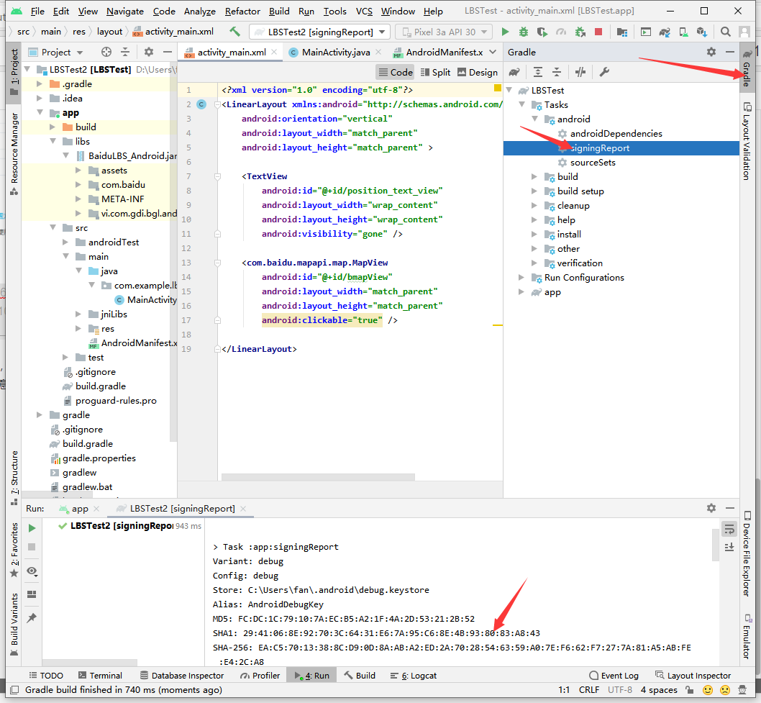Open Project panel gear options
The width and height of the screenshot is (761, 703).
pyautogui.click(x=149, y=52)
